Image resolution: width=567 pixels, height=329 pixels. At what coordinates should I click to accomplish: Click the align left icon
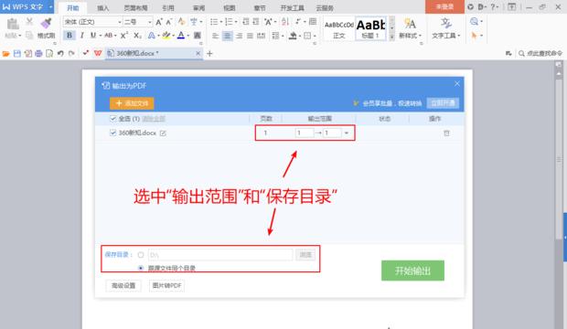coord(216,36)
